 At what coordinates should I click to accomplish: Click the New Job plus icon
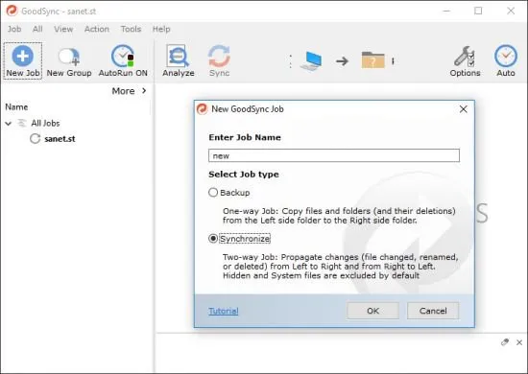point(23,56)
